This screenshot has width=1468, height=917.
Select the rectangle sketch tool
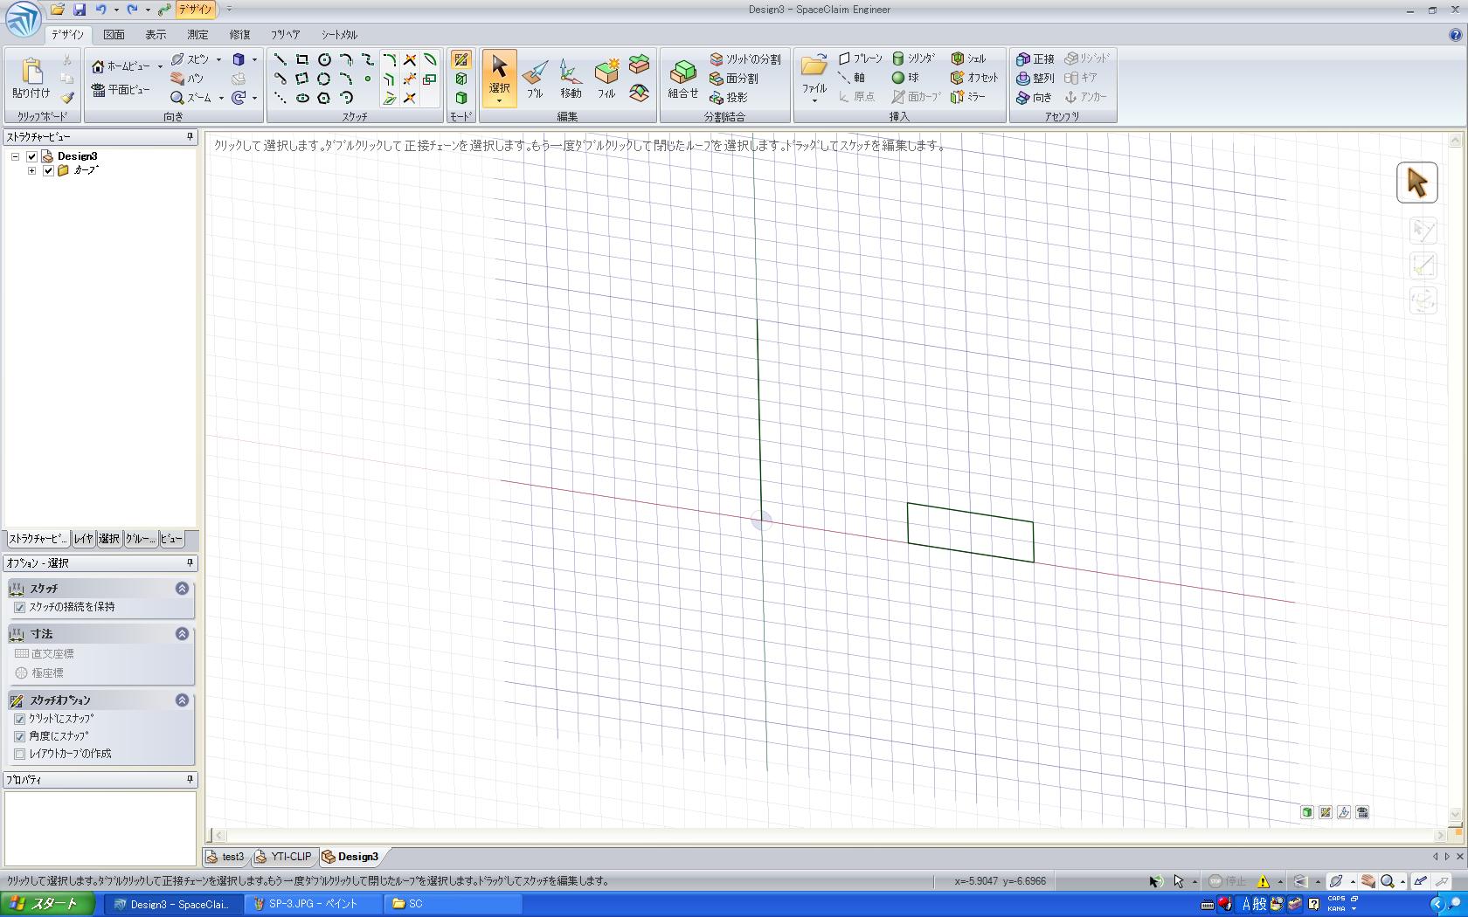(x=301, y=59)
